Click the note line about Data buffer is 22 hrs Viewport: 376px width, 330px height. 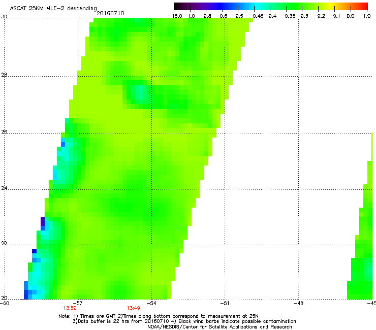coord(184,321)
